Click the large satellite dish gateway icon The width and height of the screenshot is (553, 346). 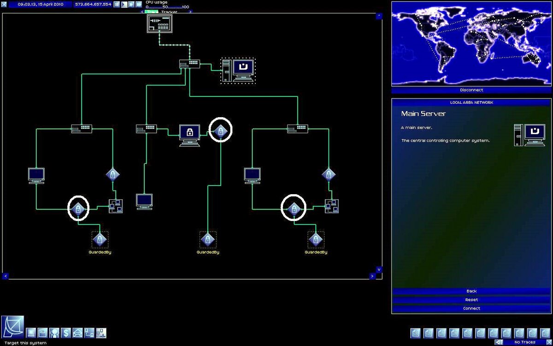tap(12, 327)
